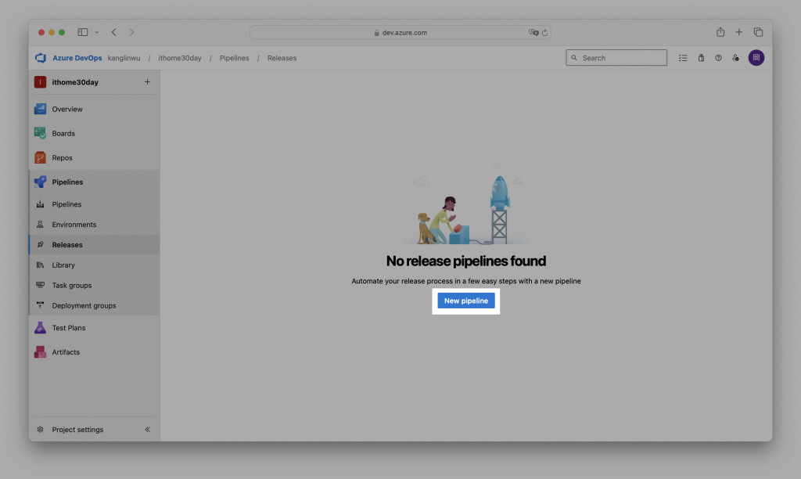Collapse the sidebar with the double chevron
This screenshot has height=479, width=801.
coord(147,430)
